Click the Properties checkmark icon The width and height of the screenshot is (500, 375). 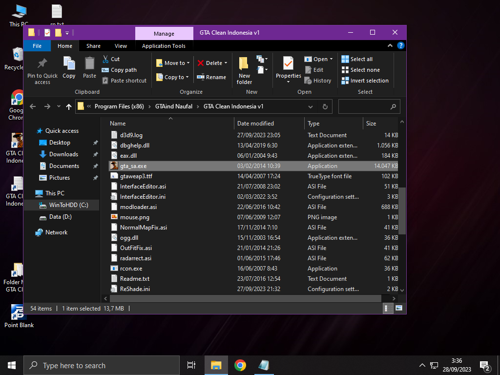tap(288, 63)
